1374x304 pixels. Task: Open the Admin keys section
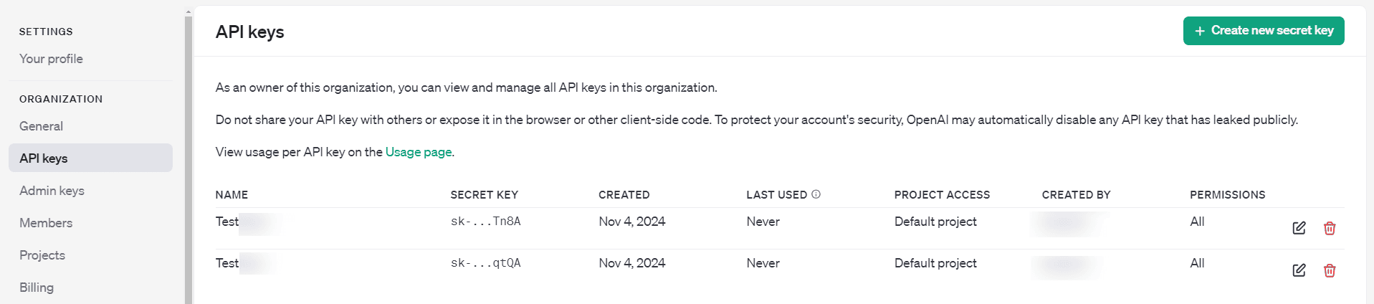coord(52,191)
